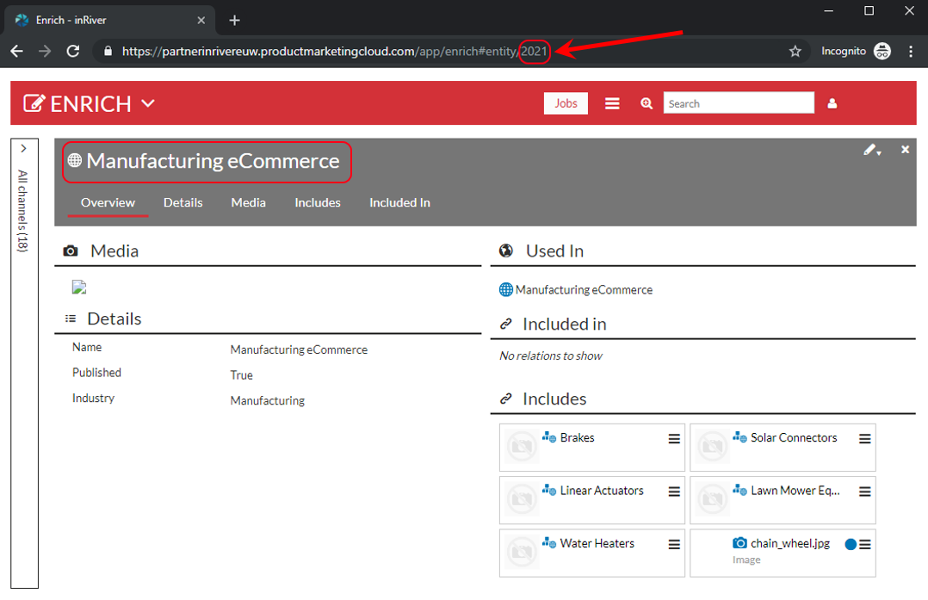Click the Published value True
This screenshot has height=600, width=928.
tap(241, 375)
